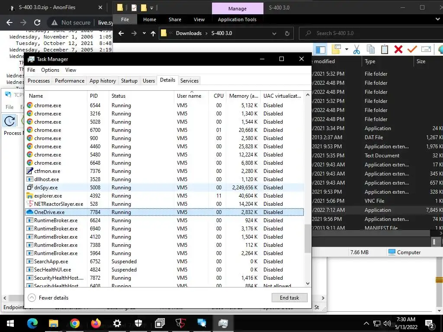
Task: Open Explorer's recent locations dropdown arrow
Action: point(144,33)
